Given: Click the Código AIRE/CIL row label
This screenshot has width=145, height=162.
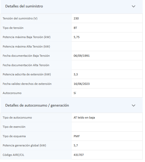Looking at the screenshot, I should [x=14, y=155].
